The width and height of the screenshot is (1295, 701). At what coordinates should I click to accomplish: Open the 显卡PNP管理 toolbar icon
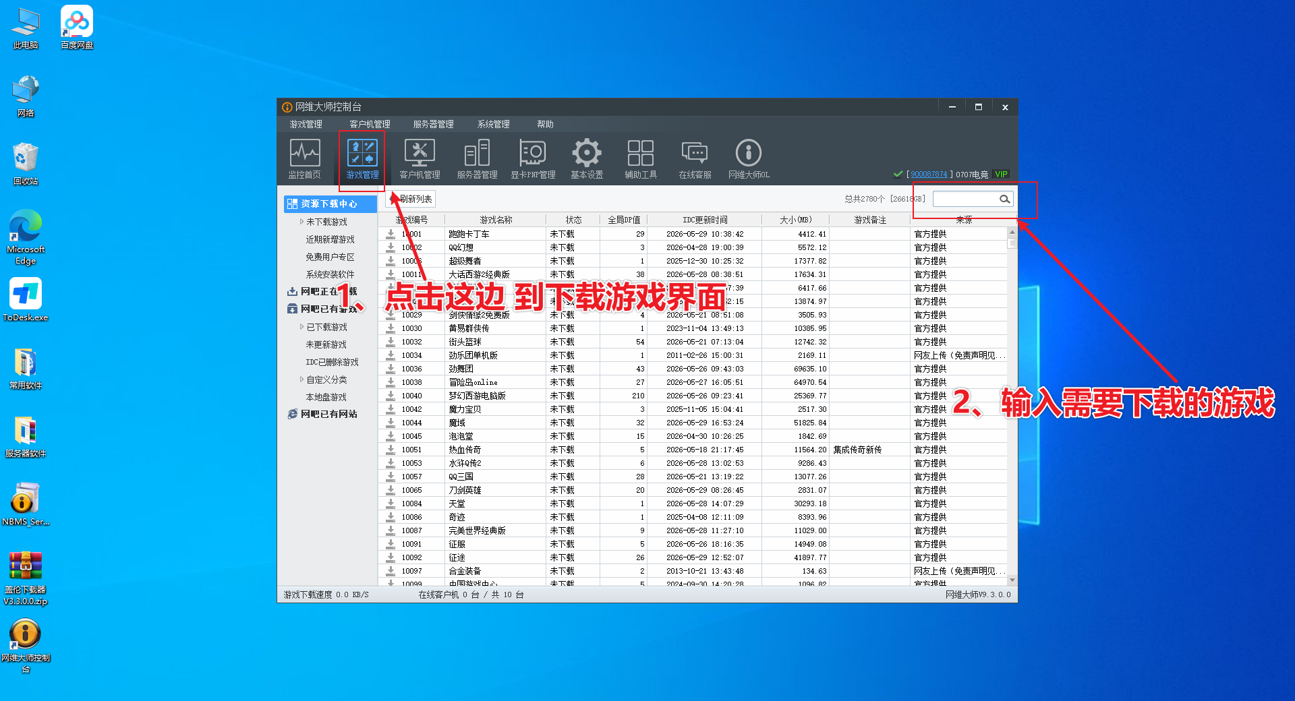coord(533,159)
